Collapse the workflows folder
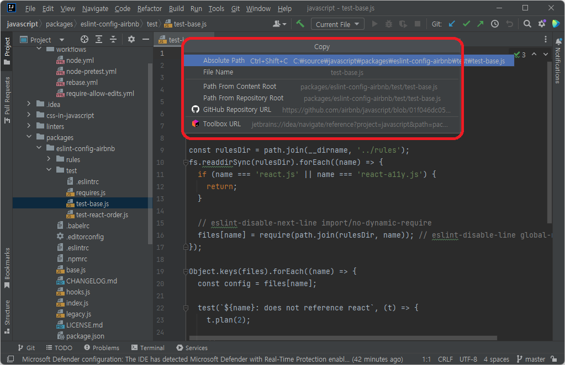This screenshot has width=565, height=365. tap(39, 49)
